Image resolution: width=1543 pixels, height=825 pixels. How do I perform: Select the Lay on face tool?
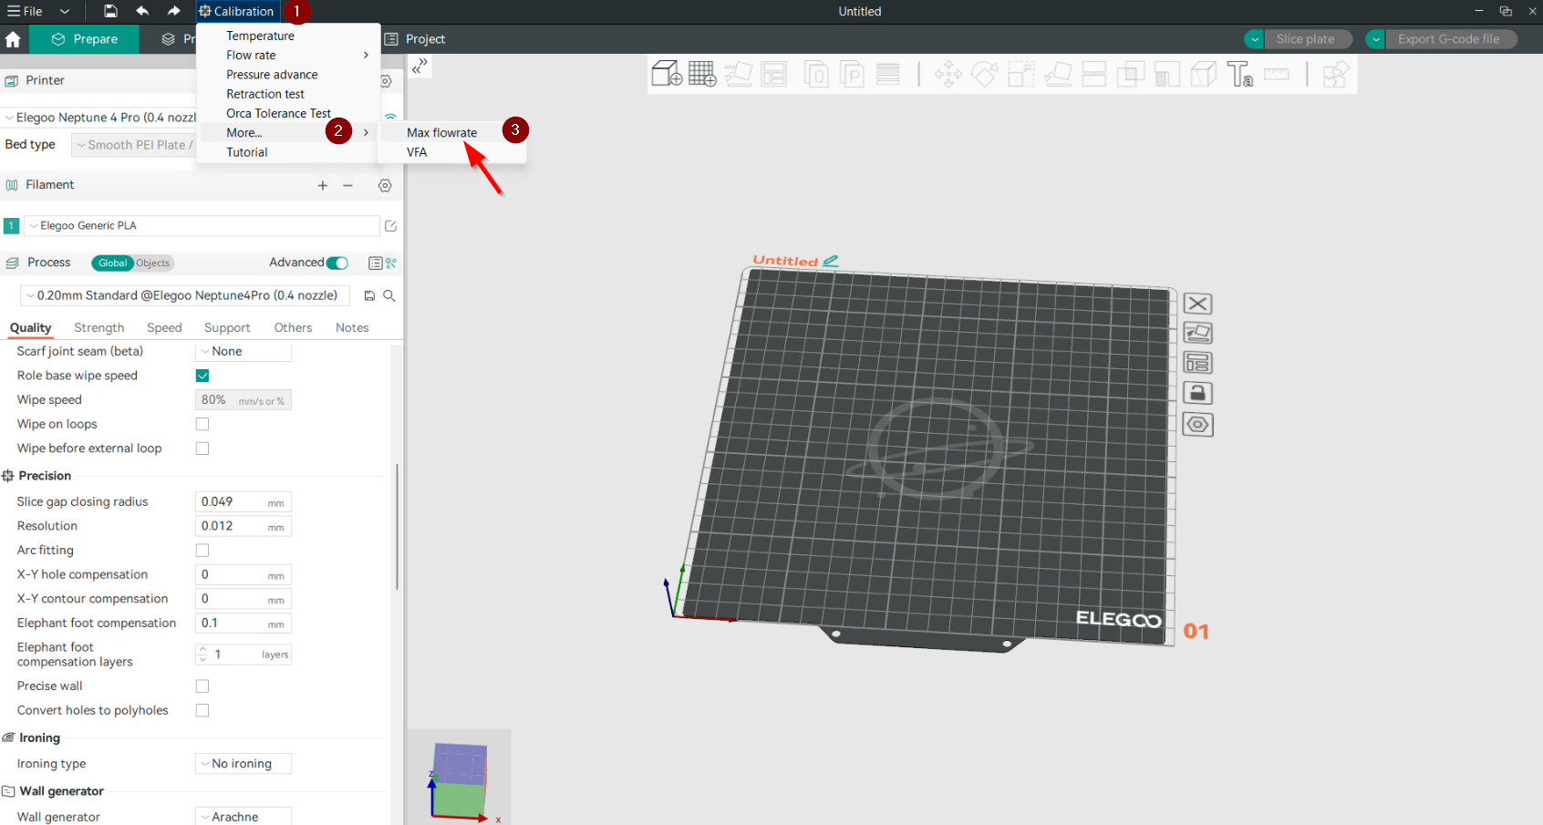[1058, 74]
